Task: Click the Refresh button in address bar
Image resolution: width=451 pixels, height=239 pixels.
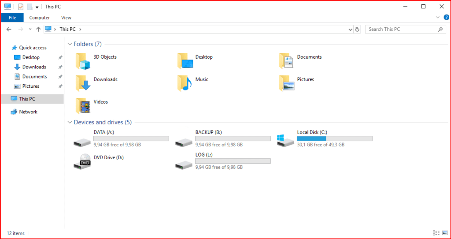Action: coord(357,29)
